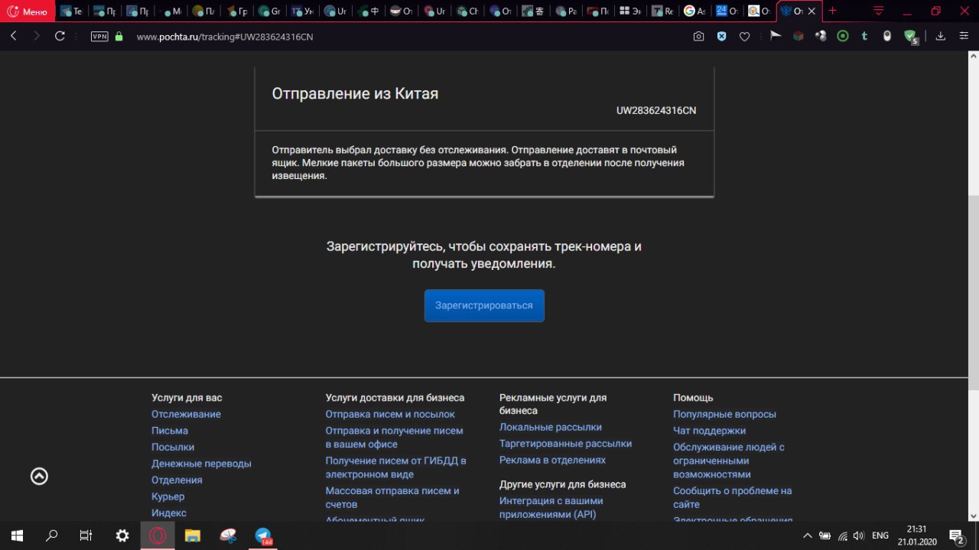The image size is (979, 550).
Task: Open the Отслеживание footer link
Action: click(x=186, y=414)
